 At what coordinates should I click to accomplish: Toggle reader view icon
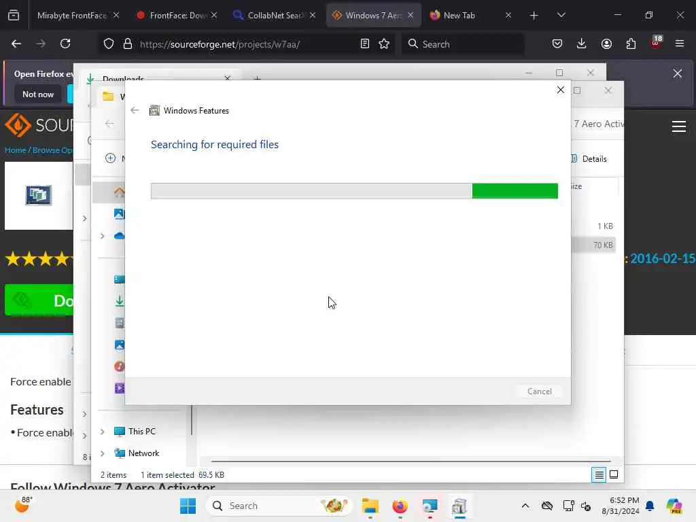pos(365,43)
